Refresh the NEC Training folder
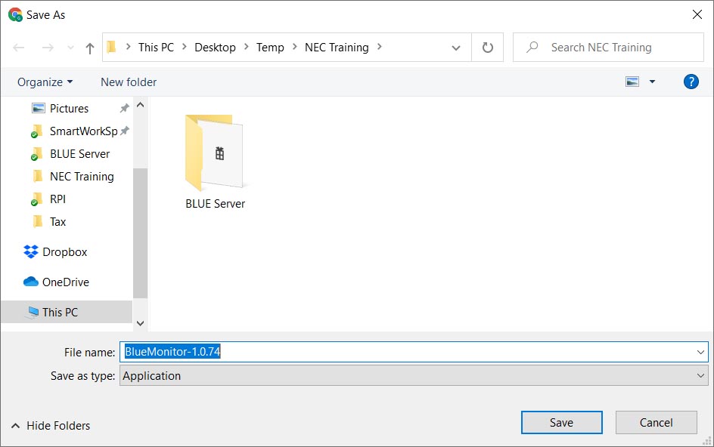 (487, 48)
